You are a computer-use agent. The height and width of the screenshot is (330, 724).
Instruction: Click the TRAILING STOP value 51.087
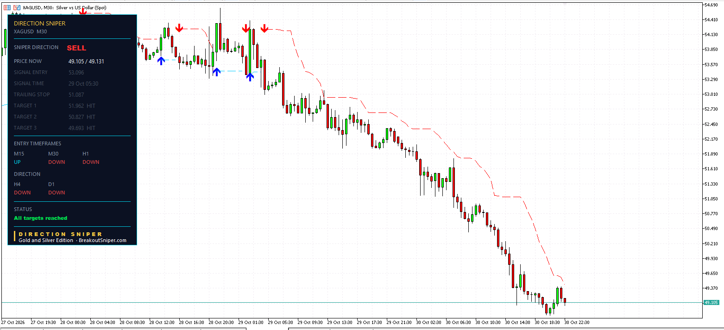coord(76,94)
